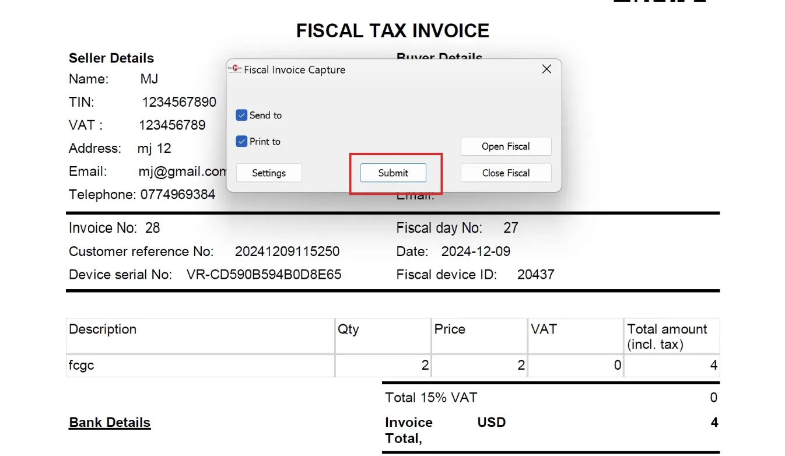785x456 pixels.
Task: Uncheck the Send to checkbox
Action: [241, 115]
